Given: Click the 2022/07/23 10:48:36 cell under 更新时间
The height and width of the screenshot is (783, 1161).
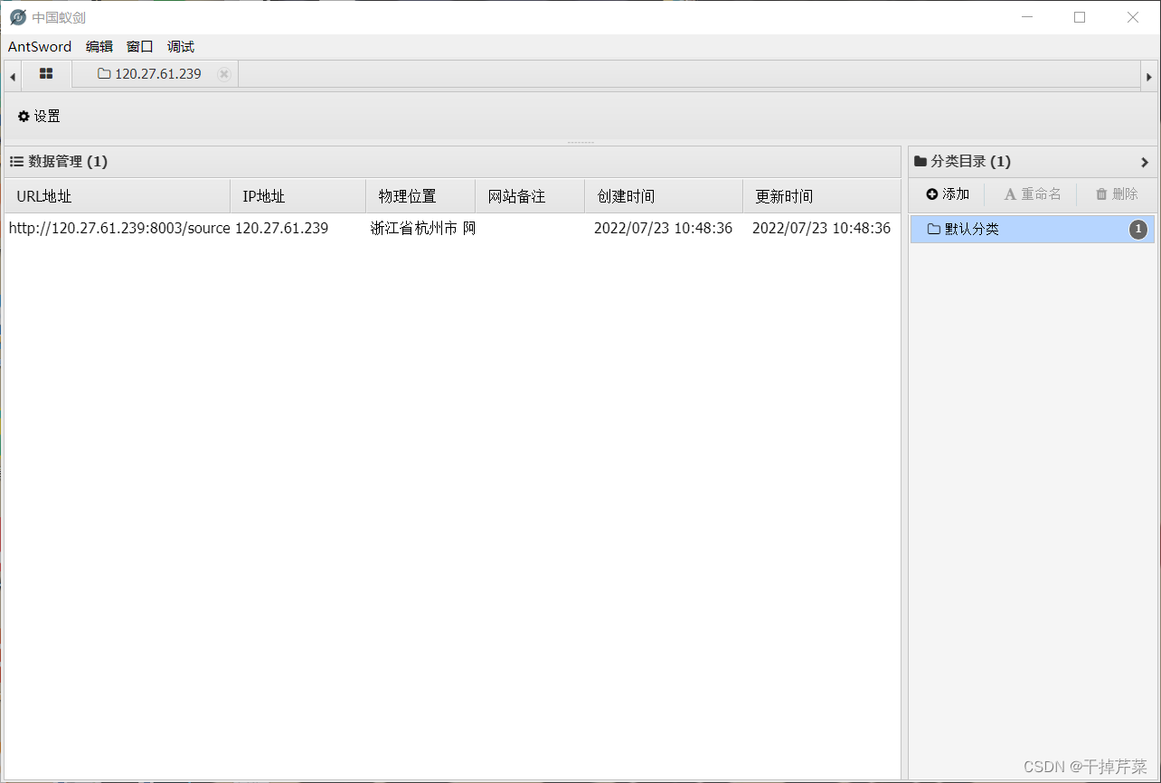Looking at the screenshot, I should (x=821, y=228).
